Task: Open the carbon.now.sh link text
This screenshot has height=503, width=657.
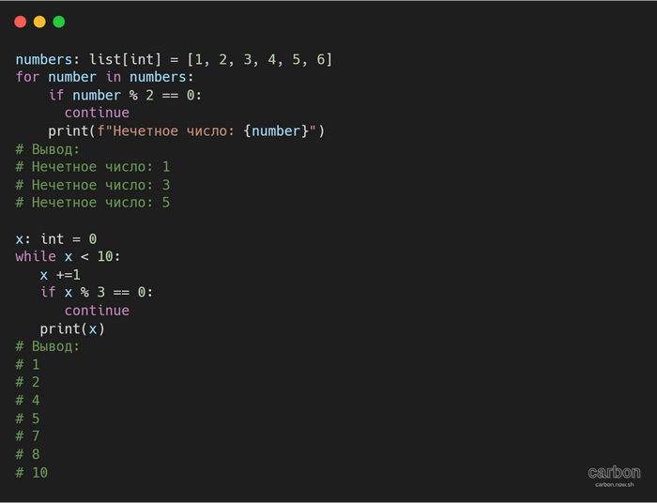Action: tap(614, 484)
